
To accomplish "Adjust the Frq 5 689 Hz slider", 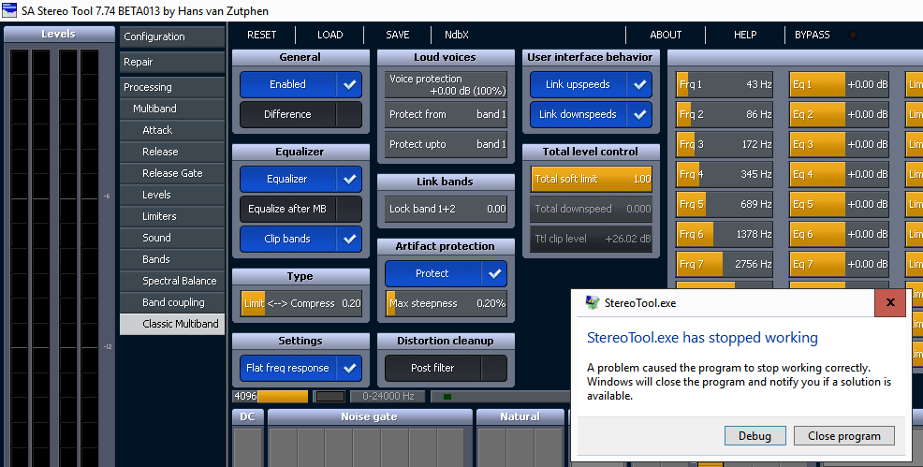I will point(724,205).
